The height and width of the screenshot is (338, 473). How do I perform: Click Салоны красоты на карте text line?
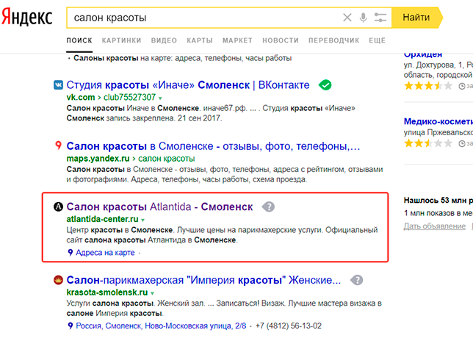coord(182,58)
